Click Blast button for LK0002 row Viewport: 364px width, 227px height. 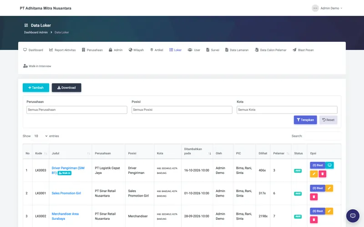318,211
